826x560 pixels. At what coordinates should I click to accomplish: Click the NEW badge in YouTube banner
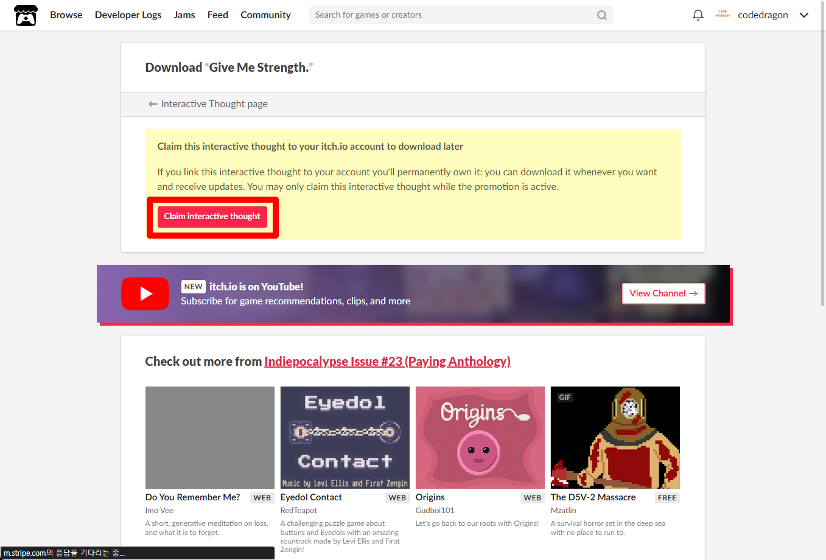pyautogui.click(x=194, y=287)
